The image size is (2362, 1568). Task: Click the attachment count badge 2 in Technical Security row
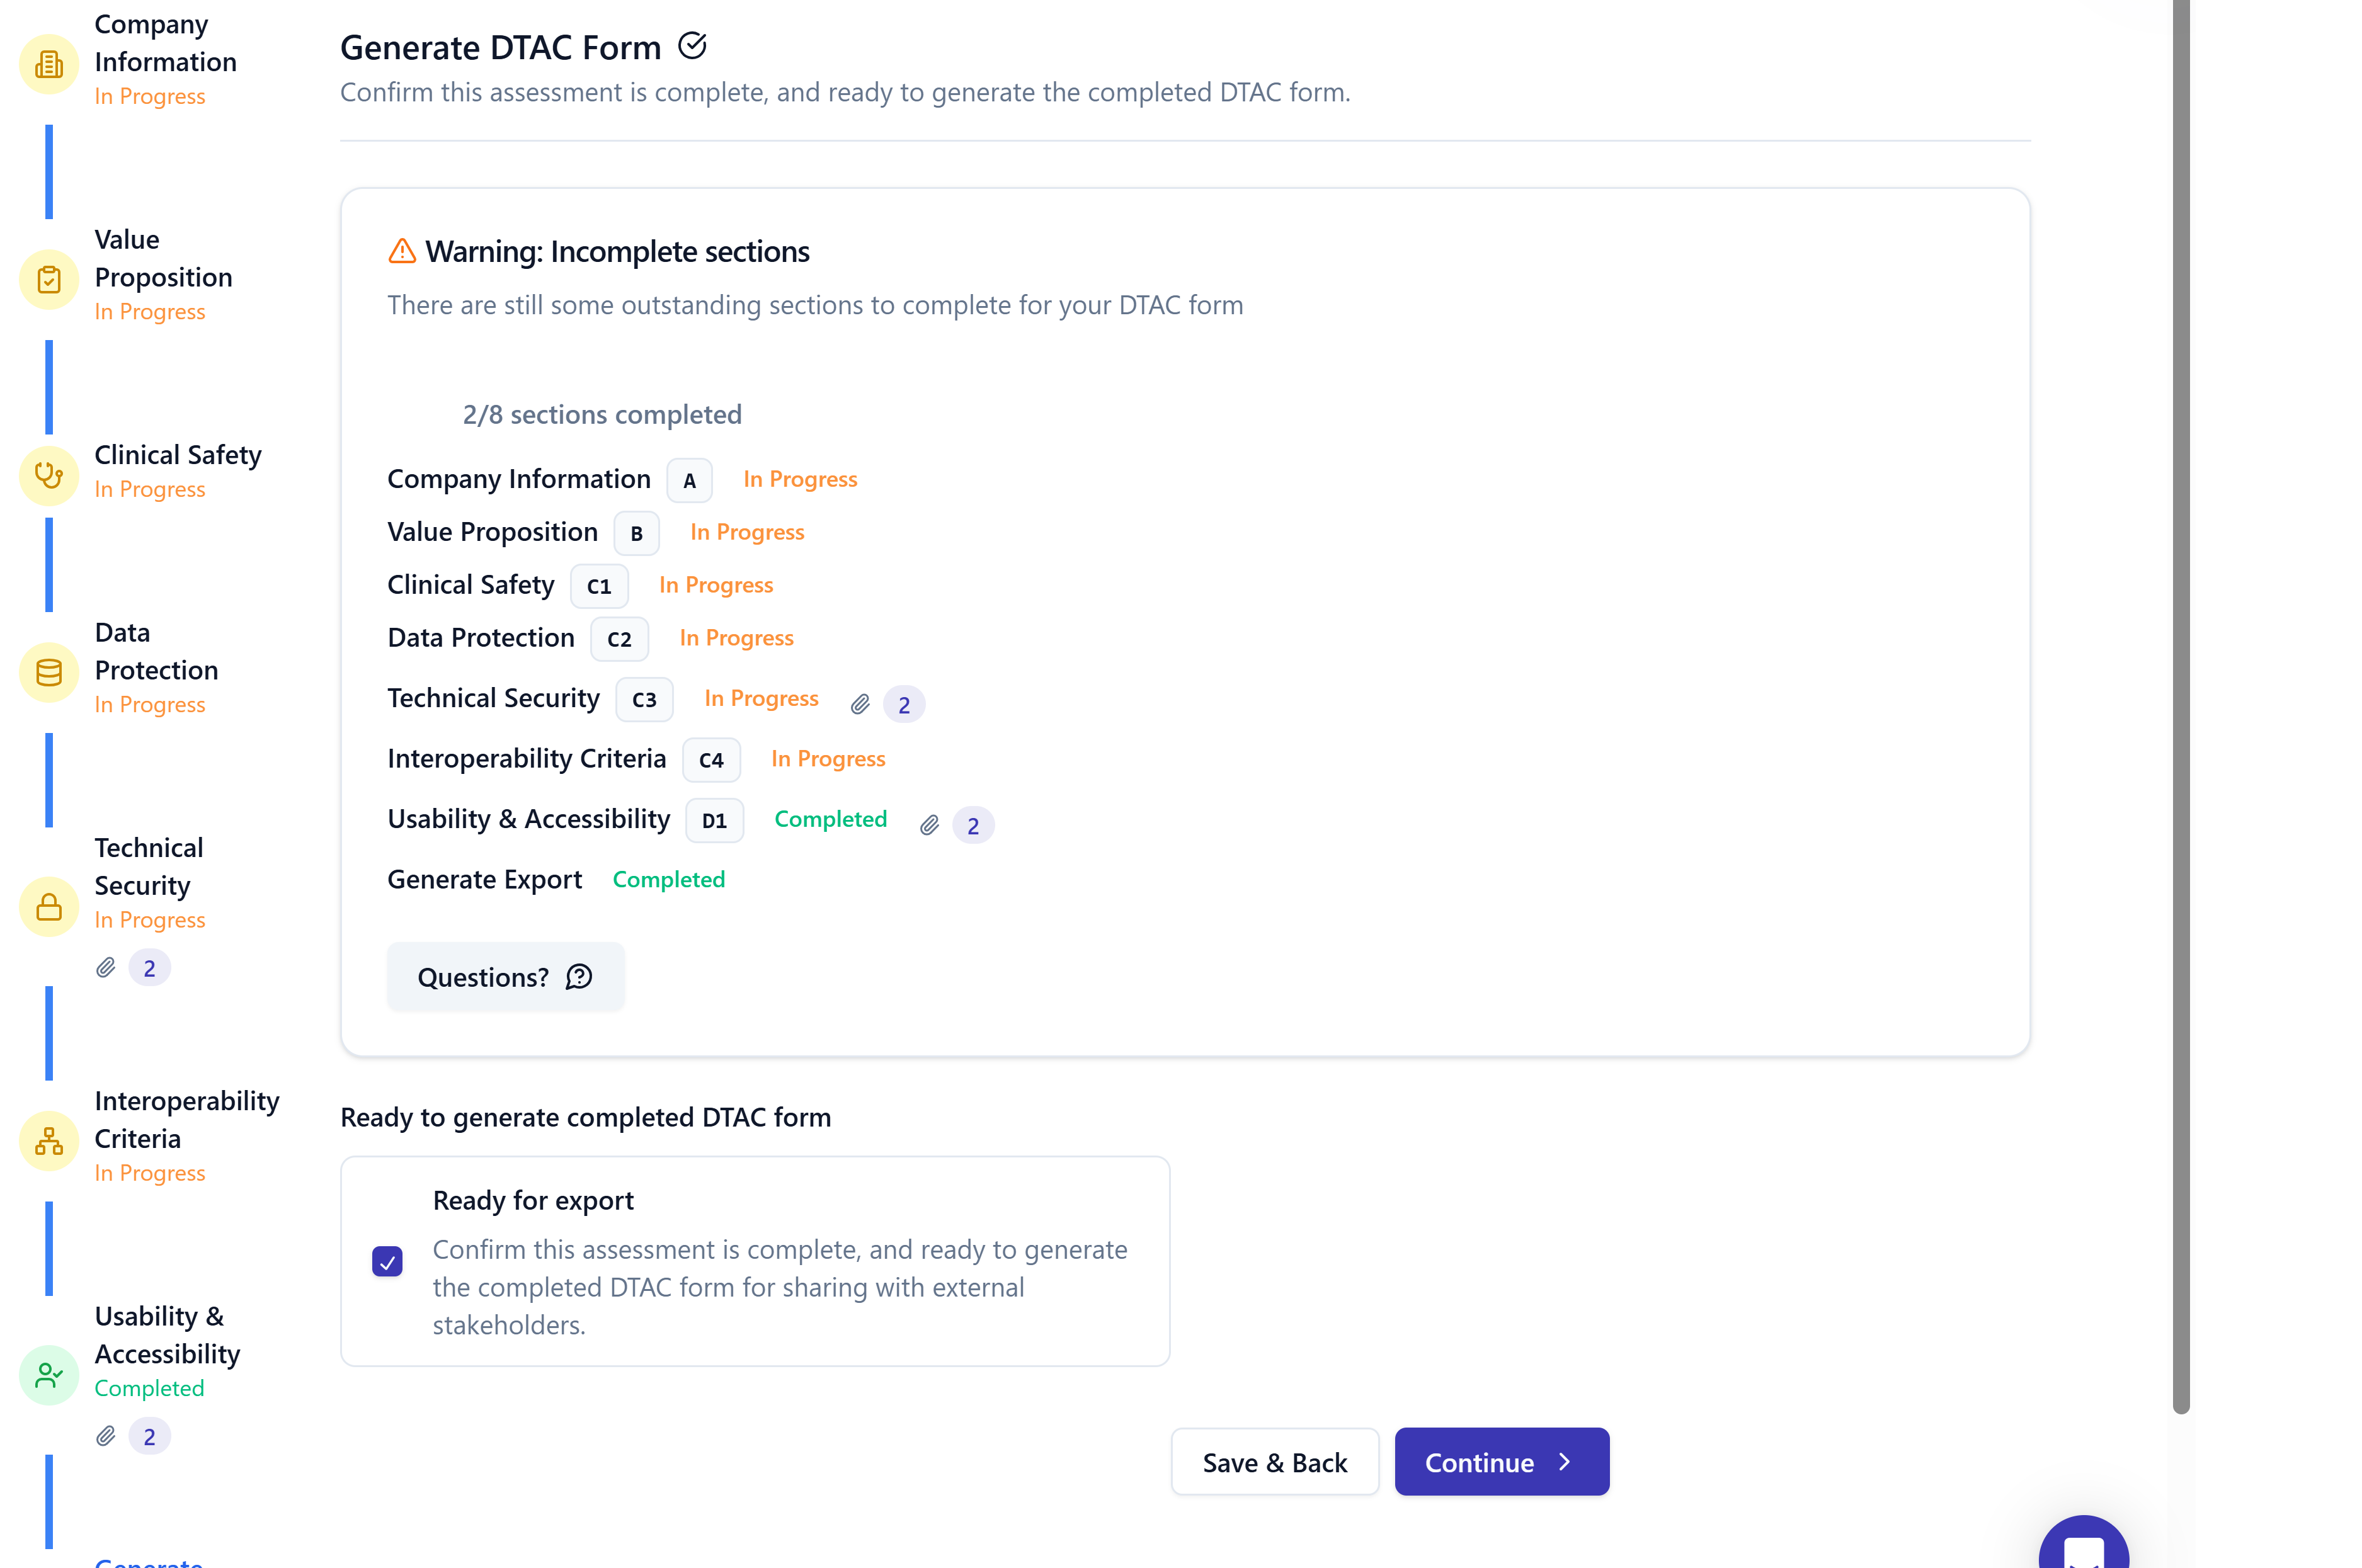click(x=904, y=705)
